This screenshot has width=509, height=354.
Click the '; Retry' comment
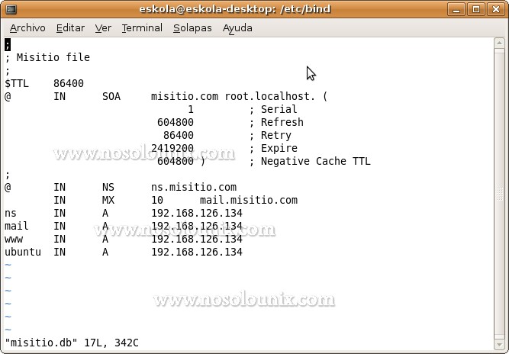270,135
